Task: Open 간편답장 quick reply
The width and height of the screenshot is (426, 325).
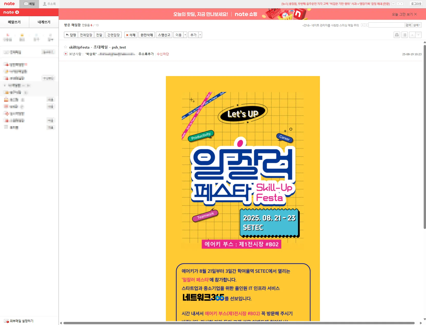Action: click(x=113, y=35)
